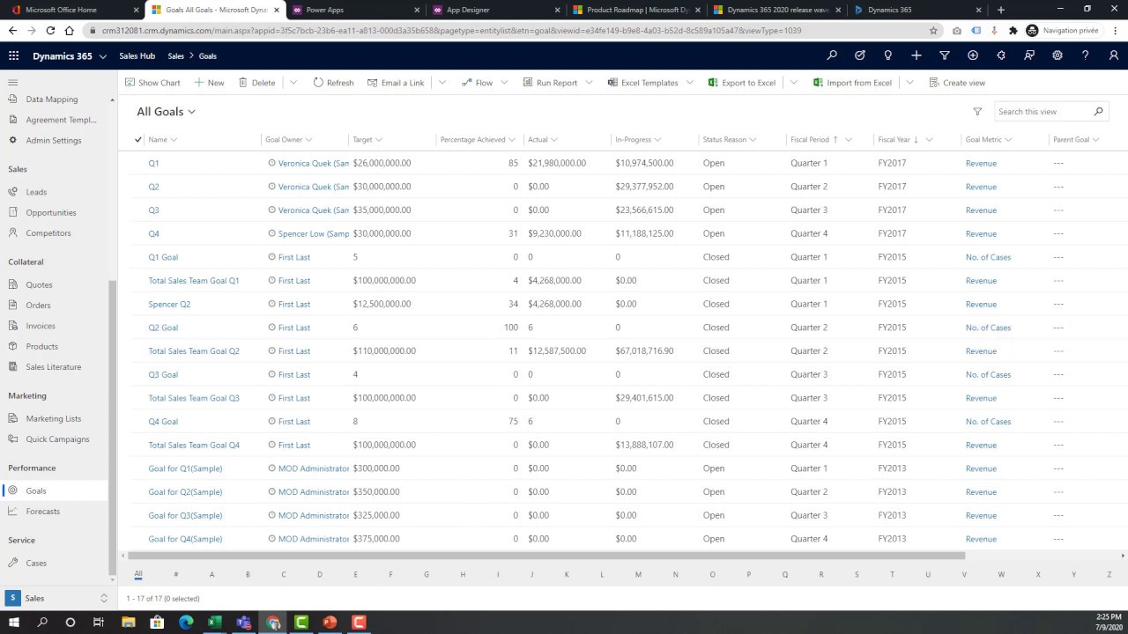Filter names by letter M in index bar
Image resolution: width=1128 pixels, height=634 pixels.
pyautogui.click(x=638, y=574)
